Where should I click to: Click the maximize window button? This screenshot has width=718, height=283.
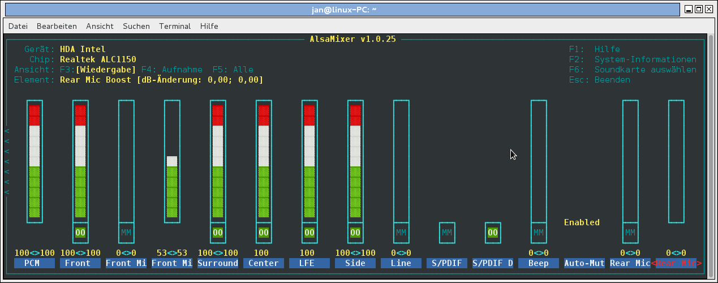pyautogui.click(x=698, y=9)
